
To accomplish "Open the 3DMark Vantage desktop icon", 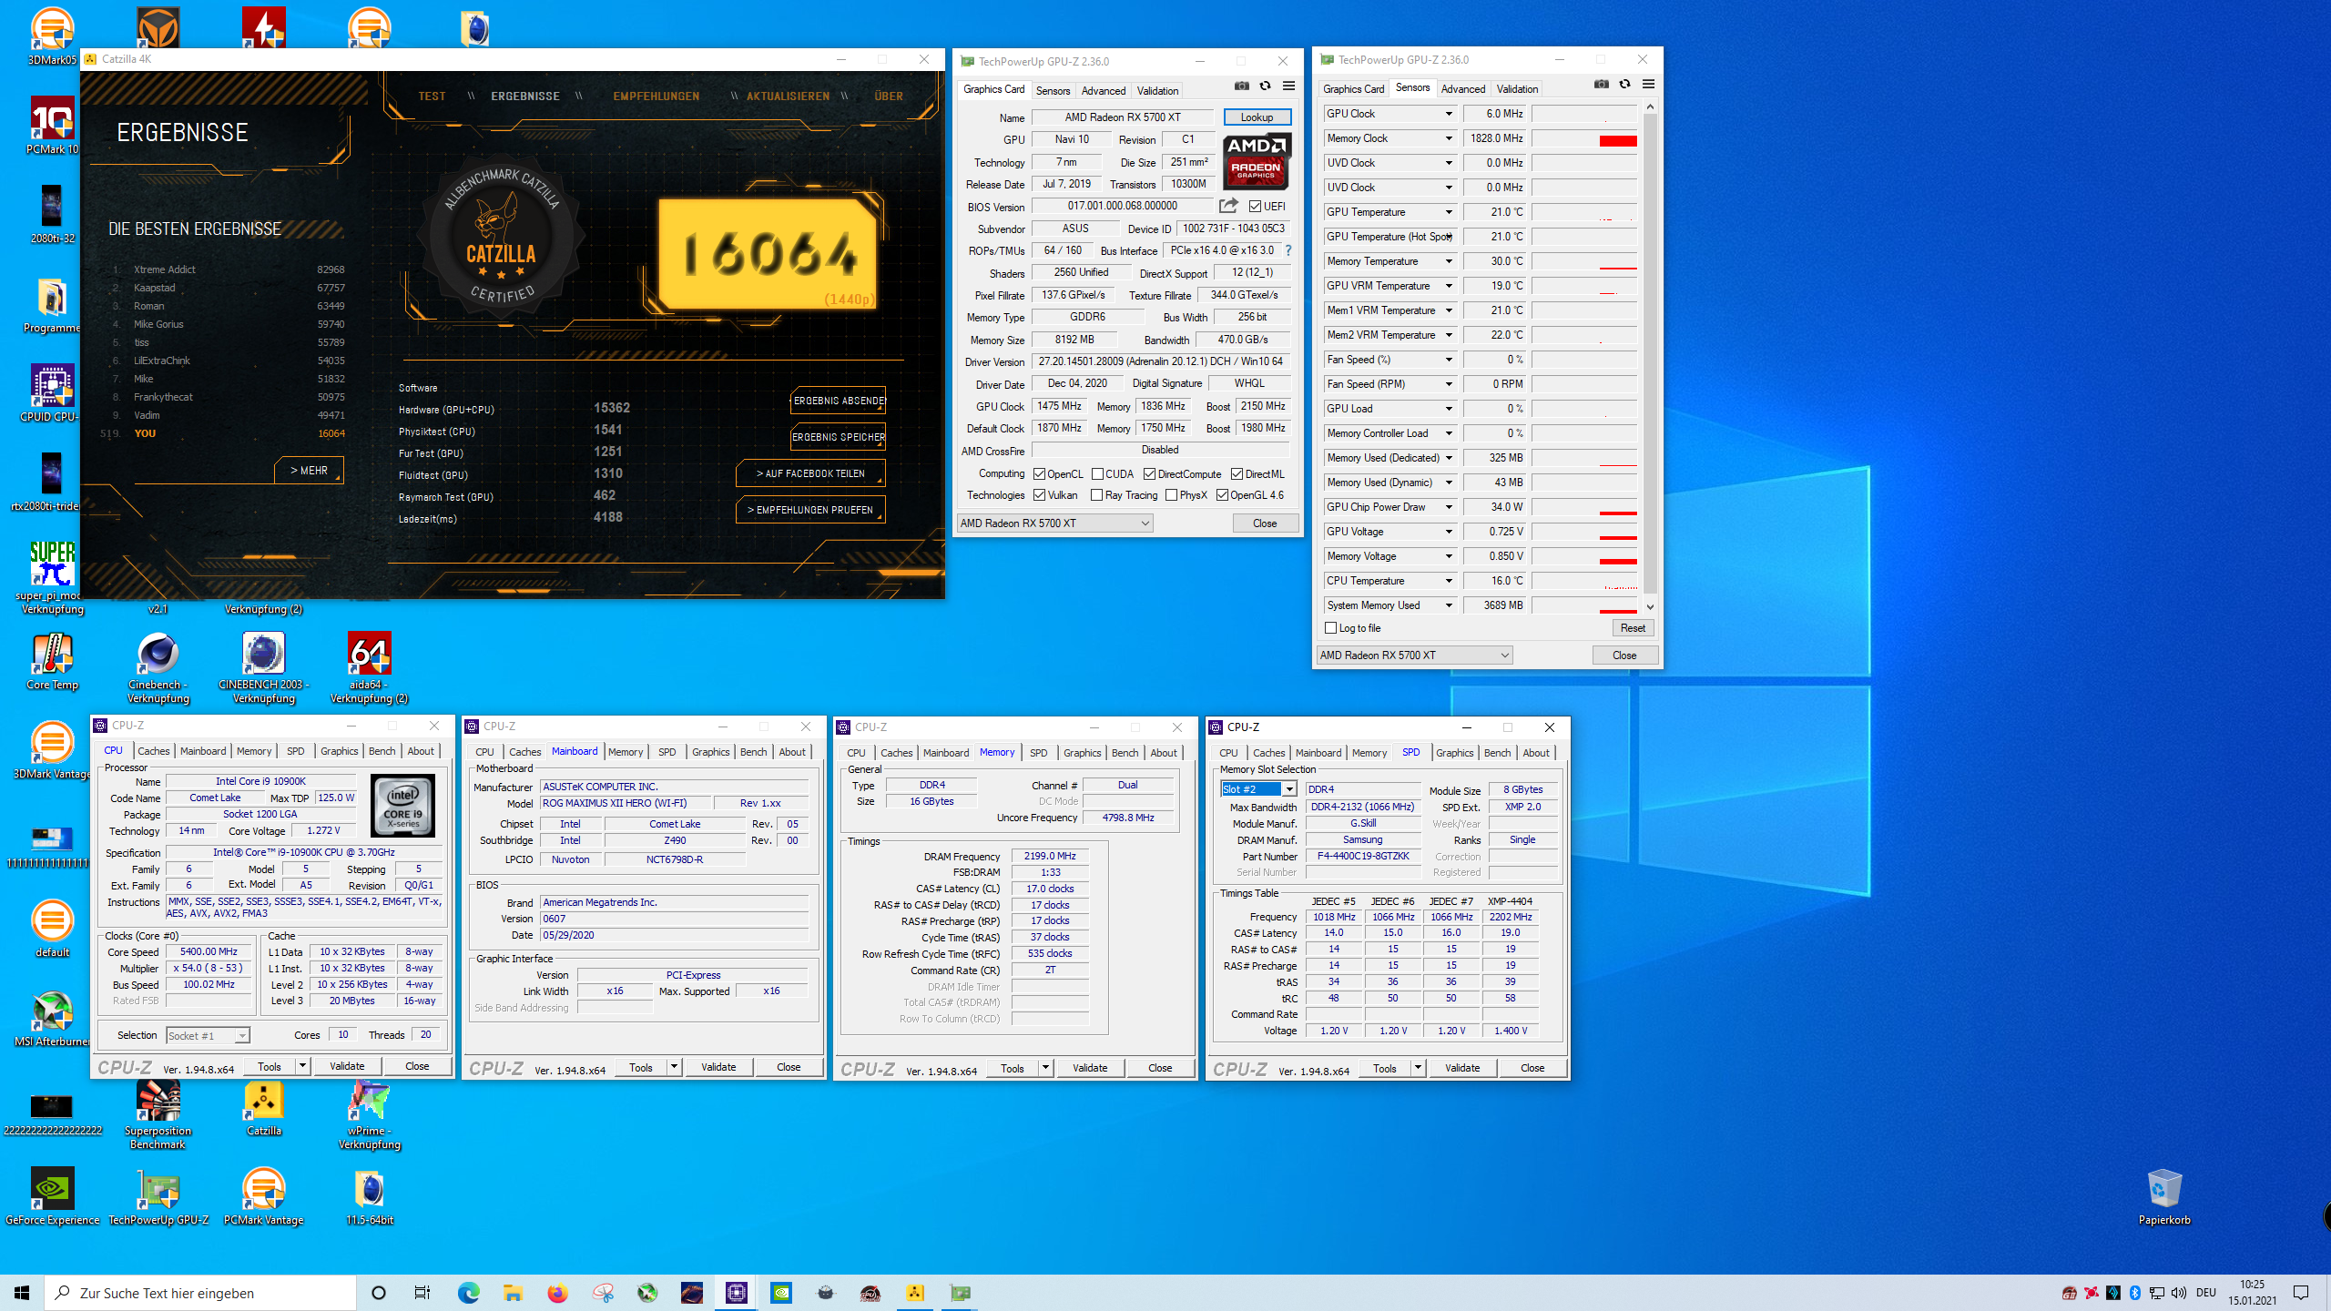I will click(52, 749).
